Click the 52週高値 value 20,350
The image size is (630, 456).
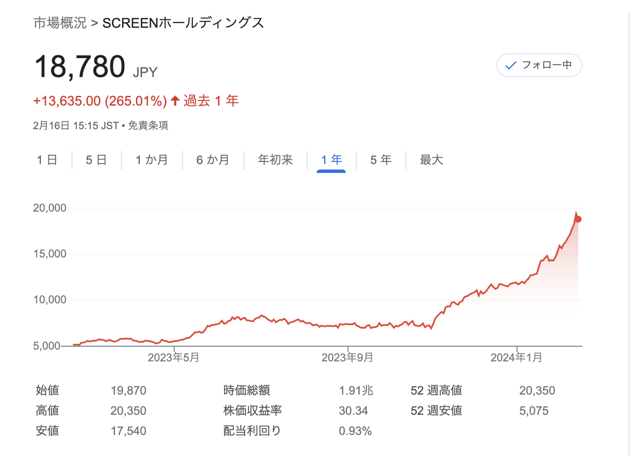click(x=537, y=391)
